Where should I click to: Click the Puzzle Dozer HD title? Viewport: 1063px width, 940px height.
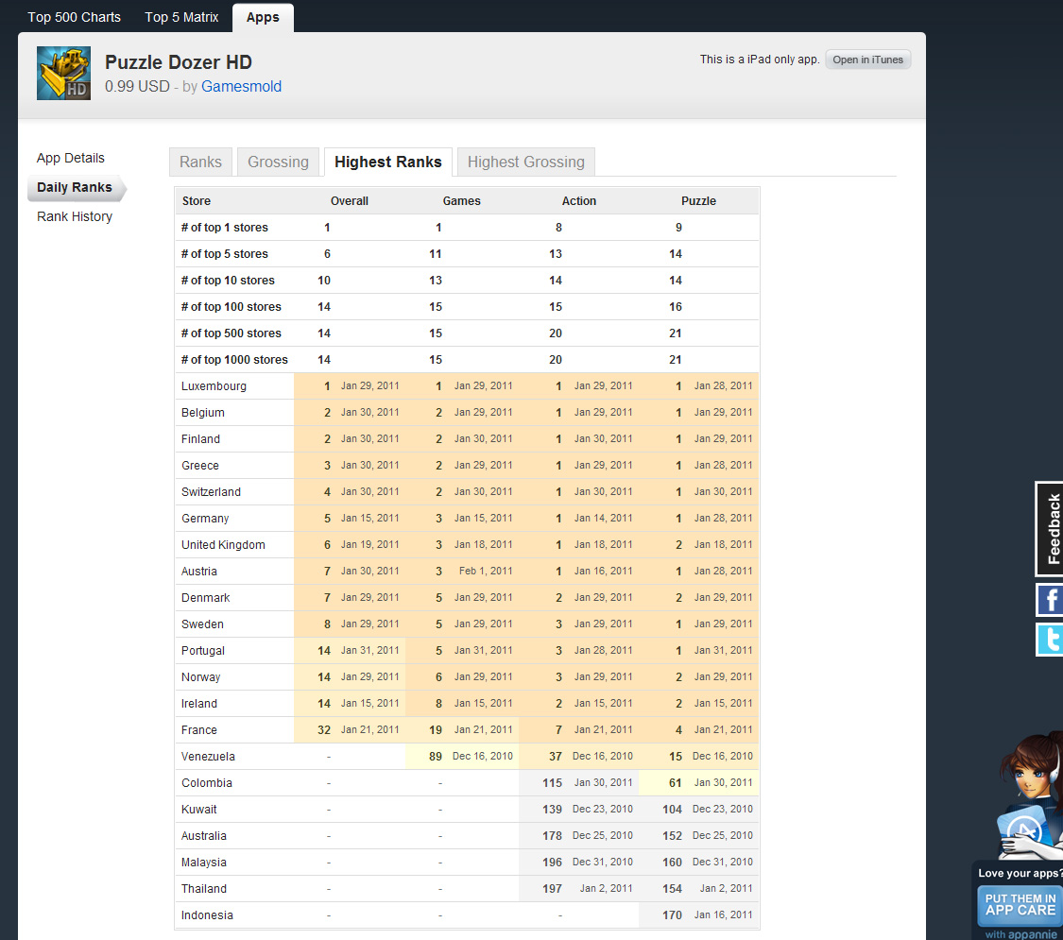(179, 62)
